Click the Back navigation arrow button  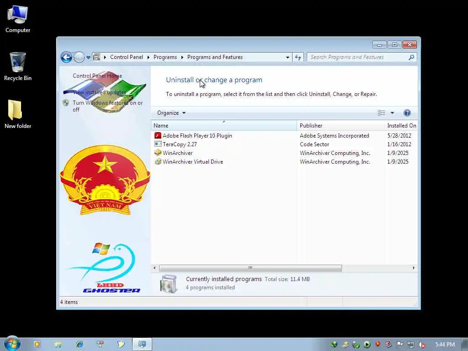tap(66, 57)
